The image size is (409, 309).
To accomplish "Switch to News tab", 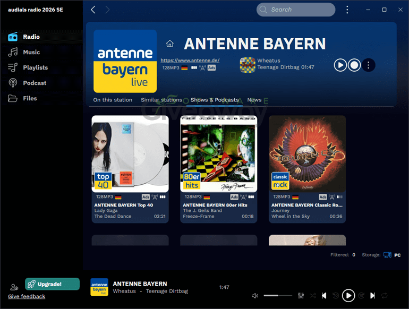I will coord(254,100).
